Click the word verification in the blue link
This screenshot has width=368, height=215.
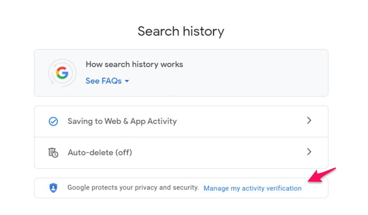click(x=284, y=188)
